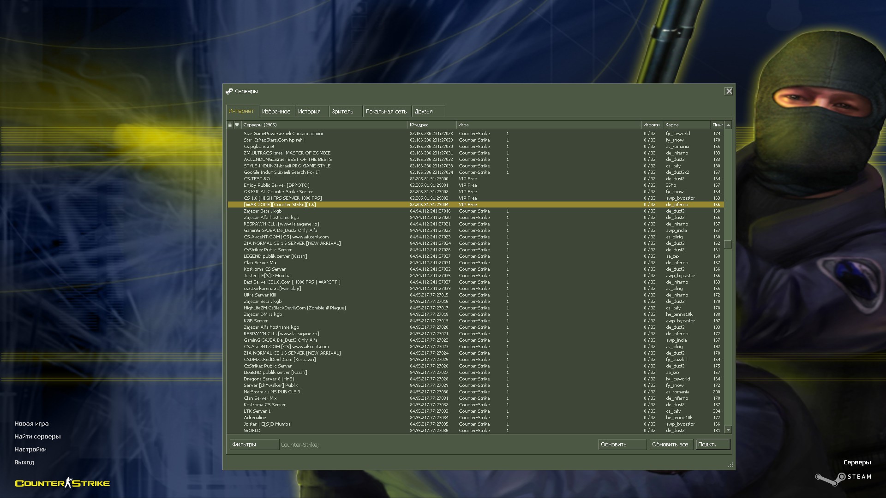Switch to the Избранное tab
The width and height of the screenshot is (886, 498).
click(x=276, y=112)
